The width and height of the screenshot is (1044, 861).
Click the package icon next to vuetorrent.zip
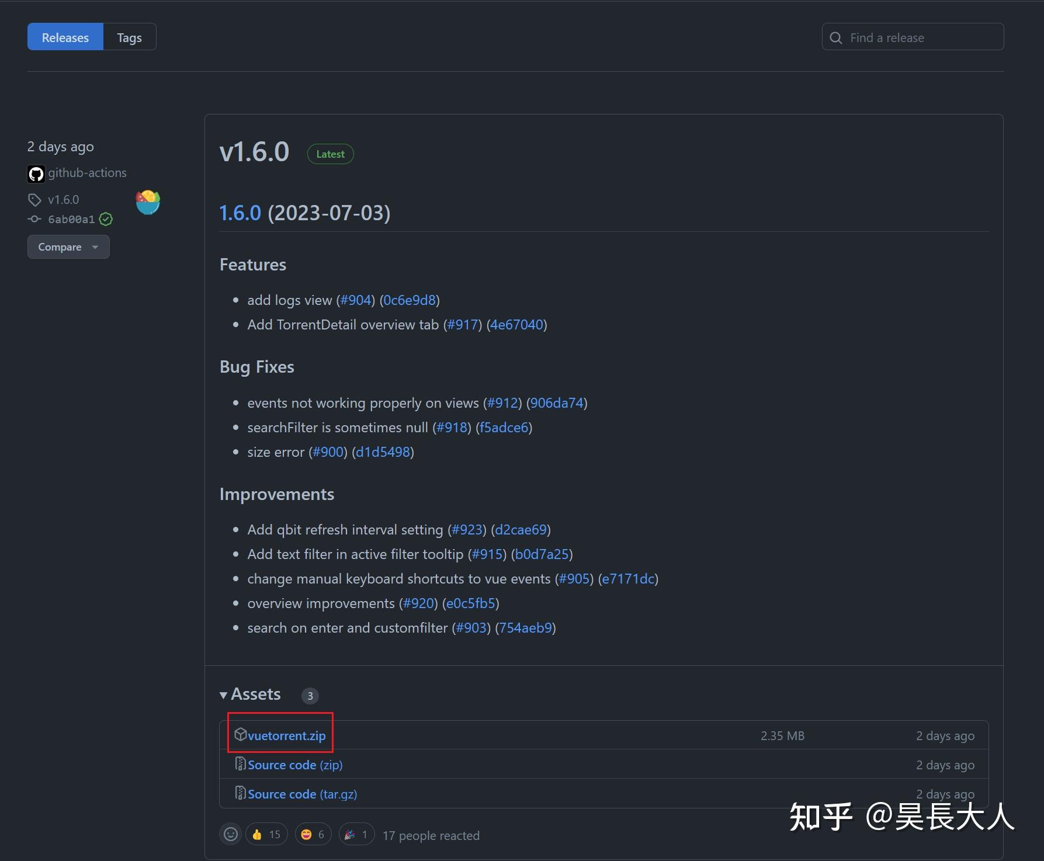pos(240,734)
